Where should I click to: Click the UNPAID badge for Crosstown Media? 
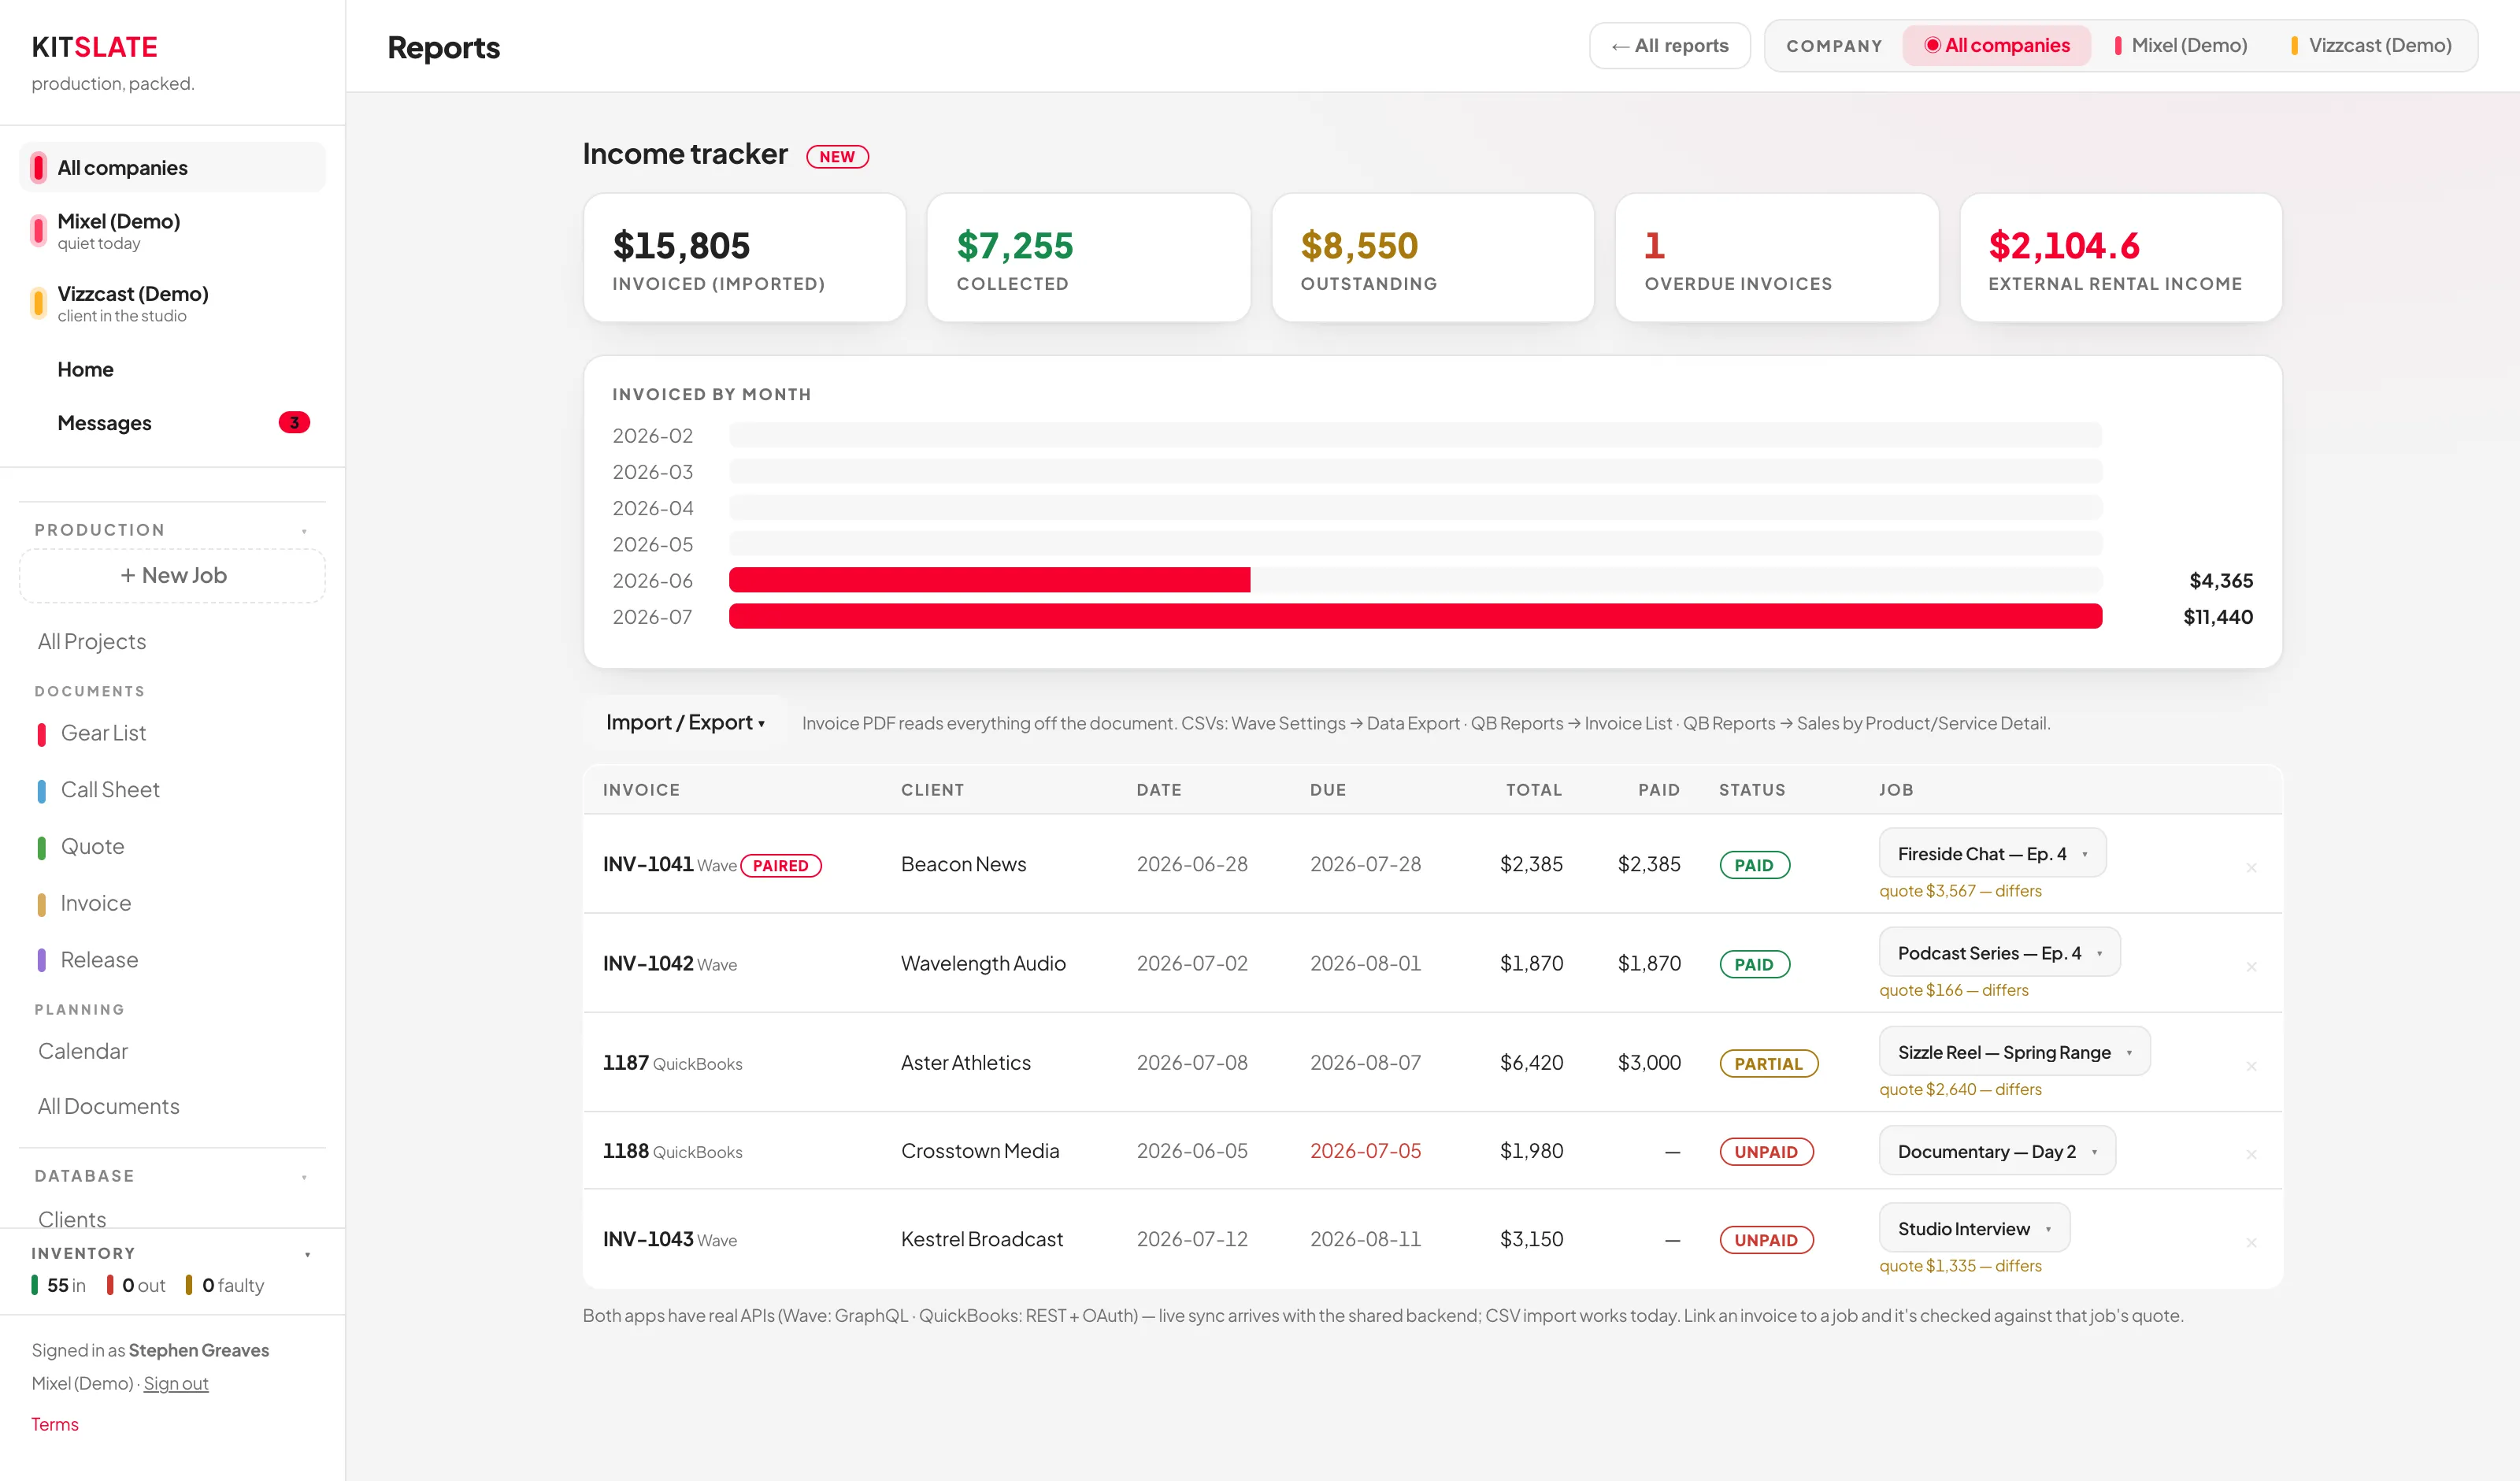click(x=1766, y=1151)
